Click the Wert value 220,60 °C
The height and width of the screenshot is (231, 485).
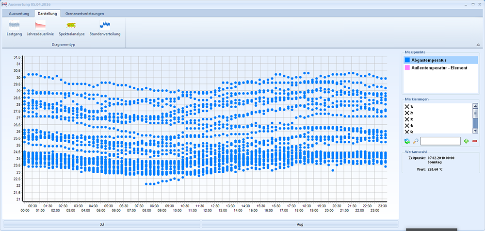(x=435, y=170)
